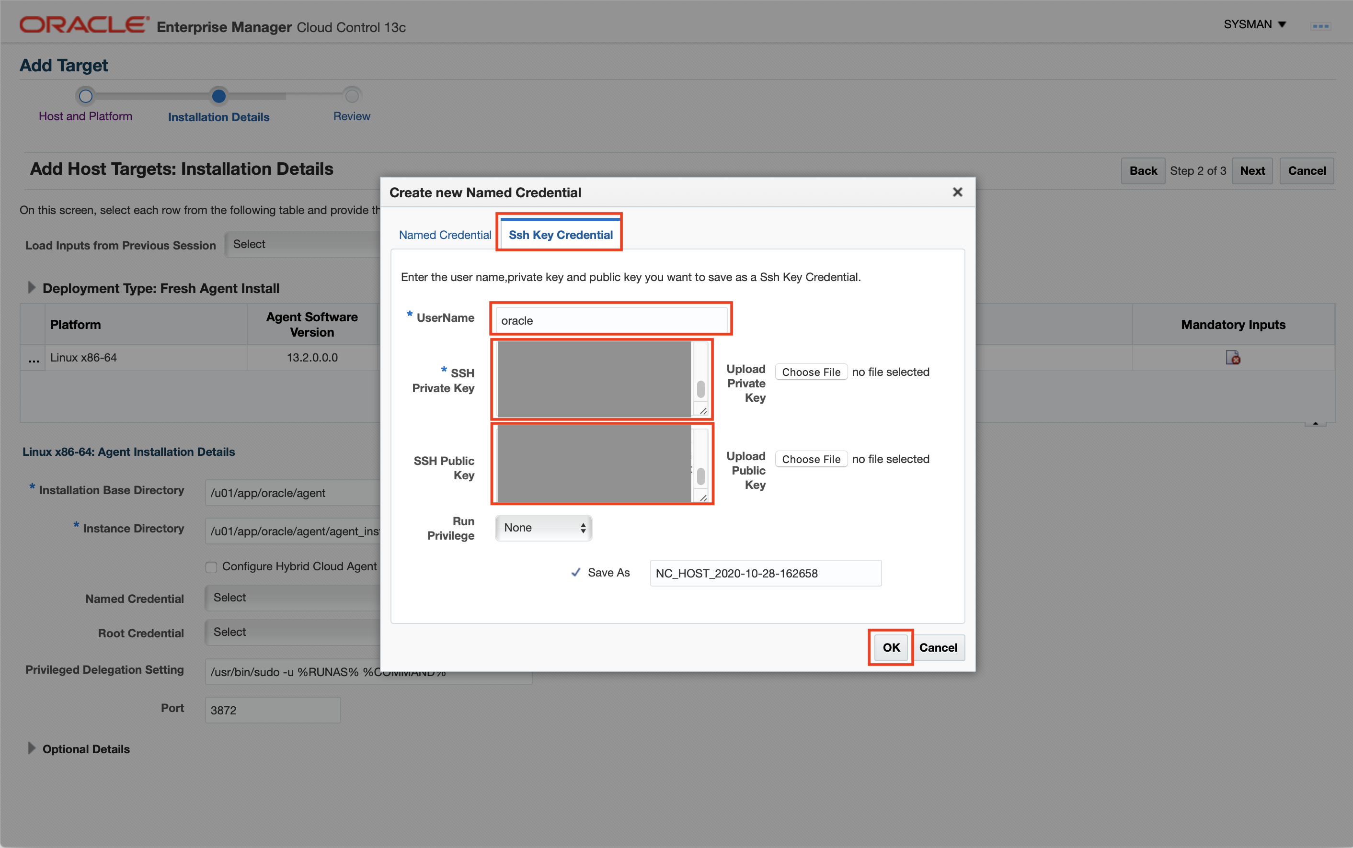Click the Oracle logo in the header
The width and height of the screenshot is (1353, 848).
[x=84, y=25]
